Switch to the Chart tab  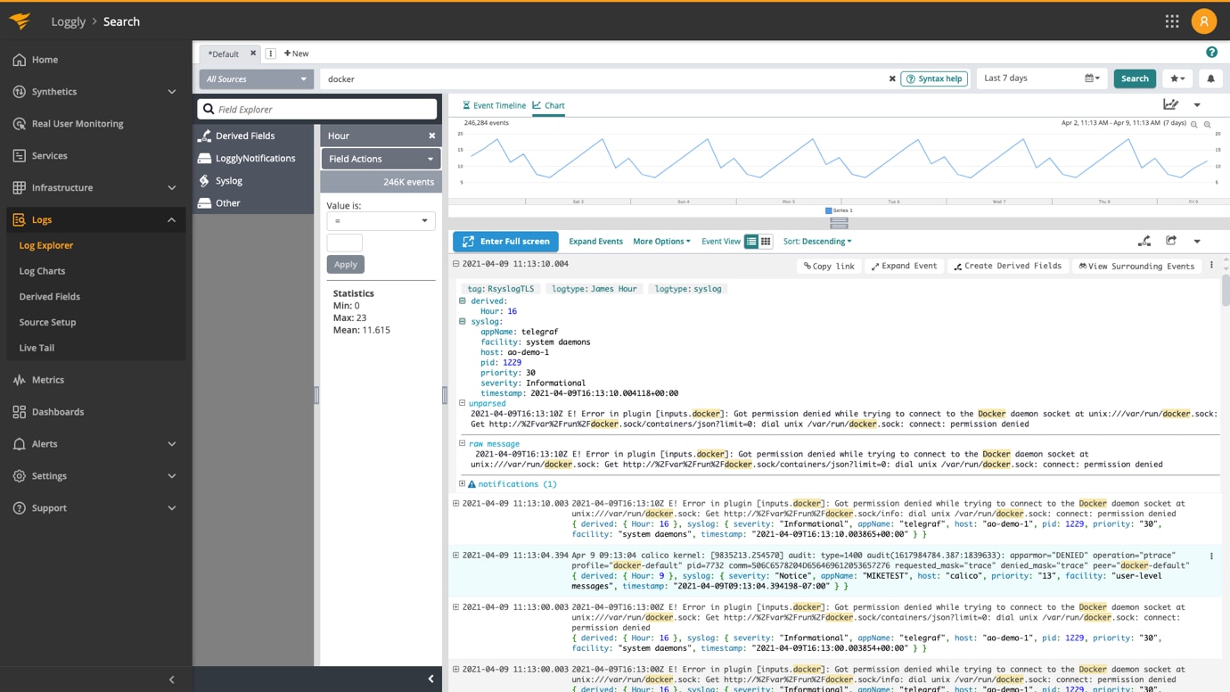click(x=548, y=103)
